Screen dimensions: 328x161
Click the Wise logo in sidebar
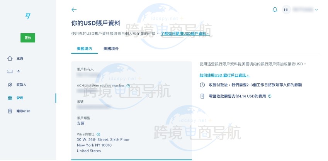pos(28,16)
